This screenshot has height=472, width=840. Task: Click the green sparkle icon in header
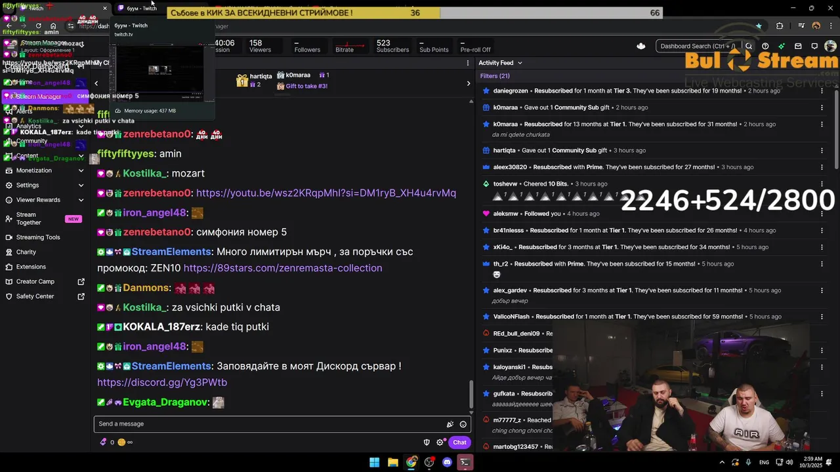782,47
